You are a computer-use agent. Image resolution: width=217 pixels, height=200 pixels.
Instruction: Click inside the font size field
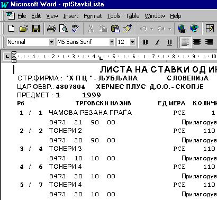click(123, 42)
